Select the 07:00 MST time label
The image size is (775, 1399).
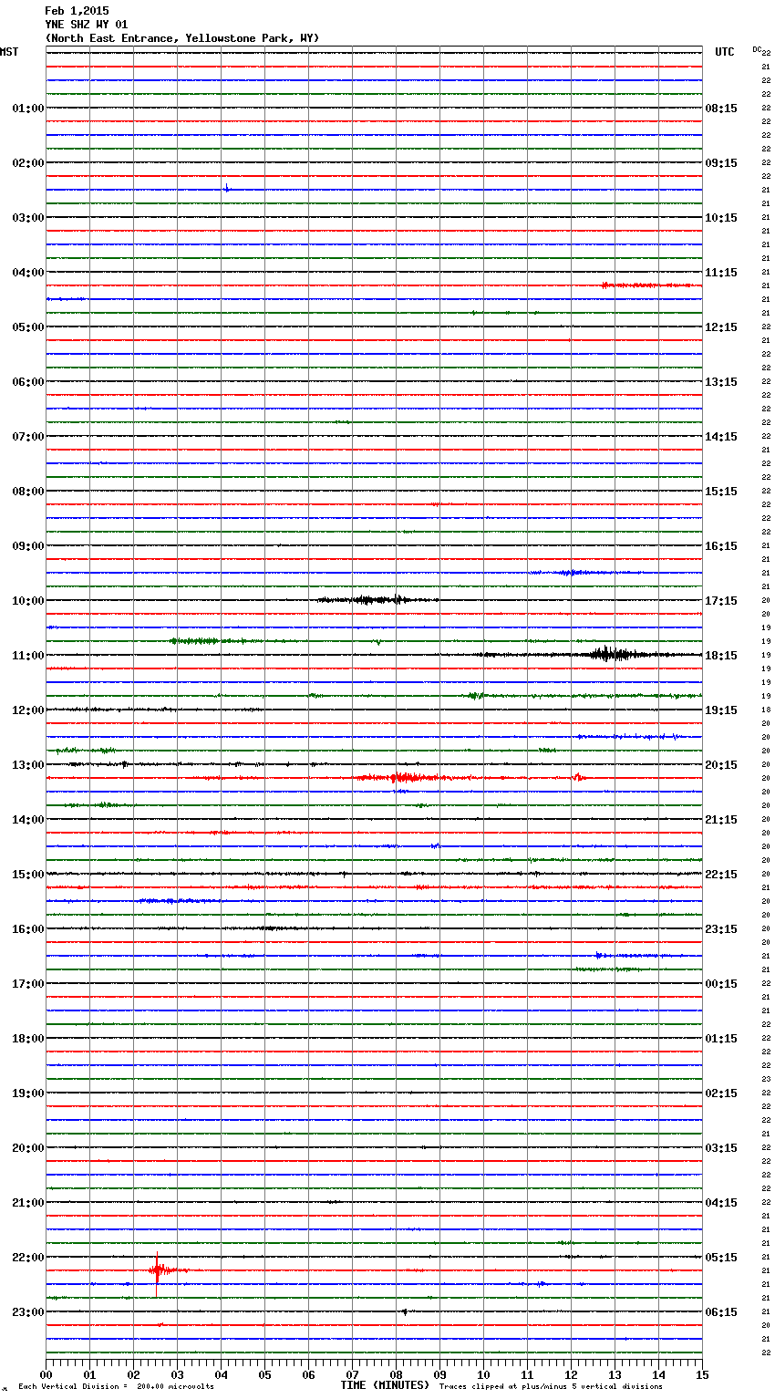[x=28, y=437]
